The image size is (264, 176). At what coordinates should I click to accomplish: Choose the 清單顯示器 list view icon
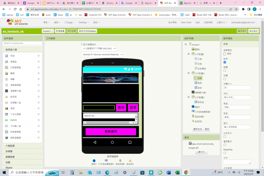[x=6, y=91]
